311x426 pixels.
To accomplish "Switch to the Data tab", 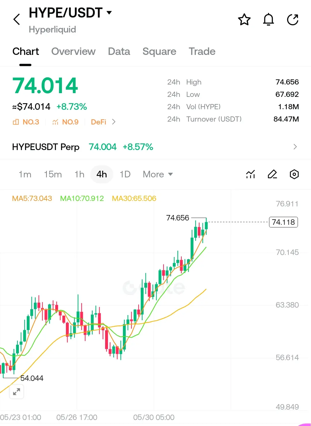I will tap(119, 51).
